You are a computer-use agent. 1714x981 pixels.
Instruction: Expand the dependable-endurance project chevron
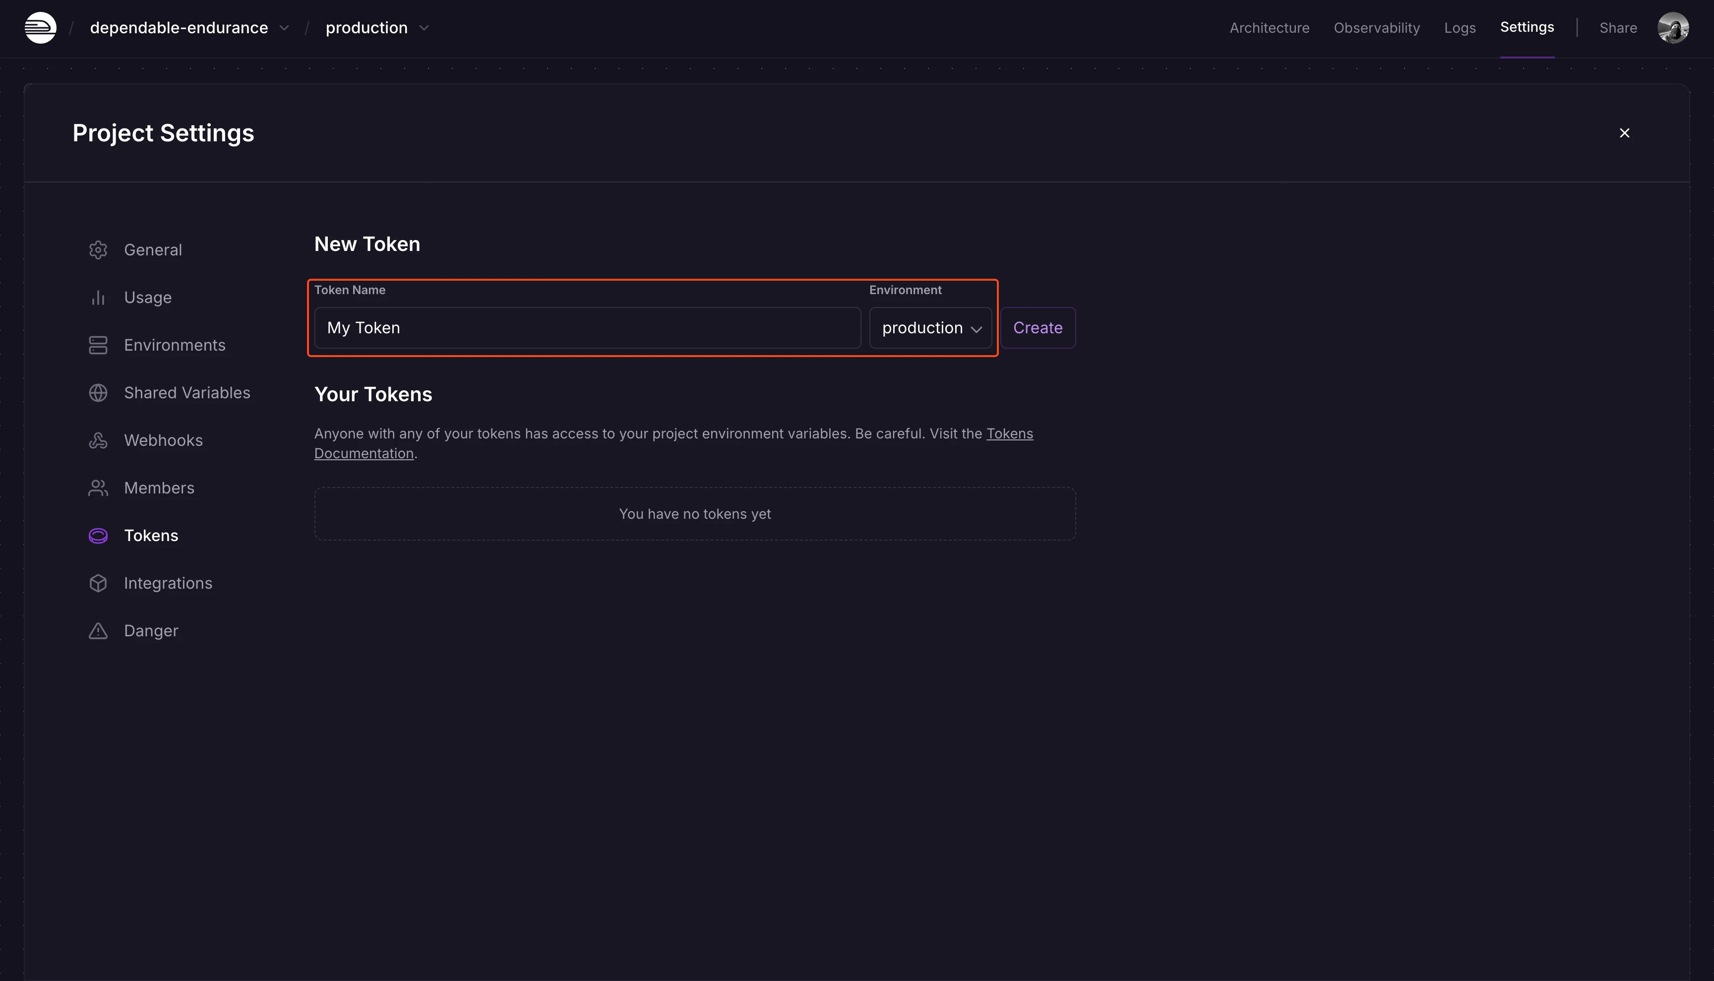click(x=284, y=28)
